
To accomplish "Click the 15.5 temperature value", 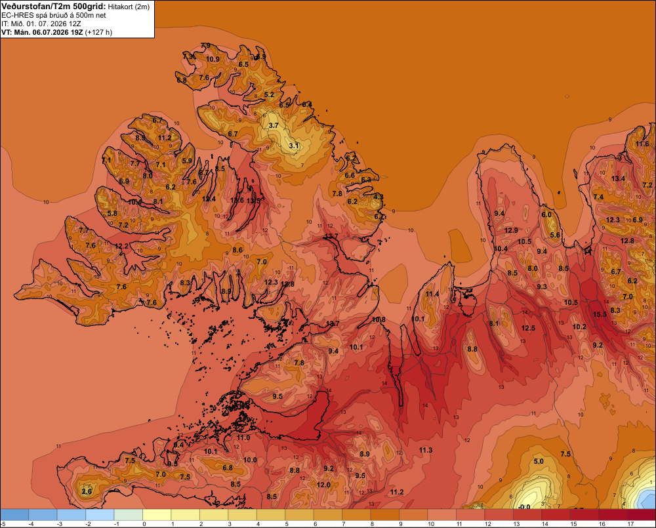I will click(x=600, y=314).
